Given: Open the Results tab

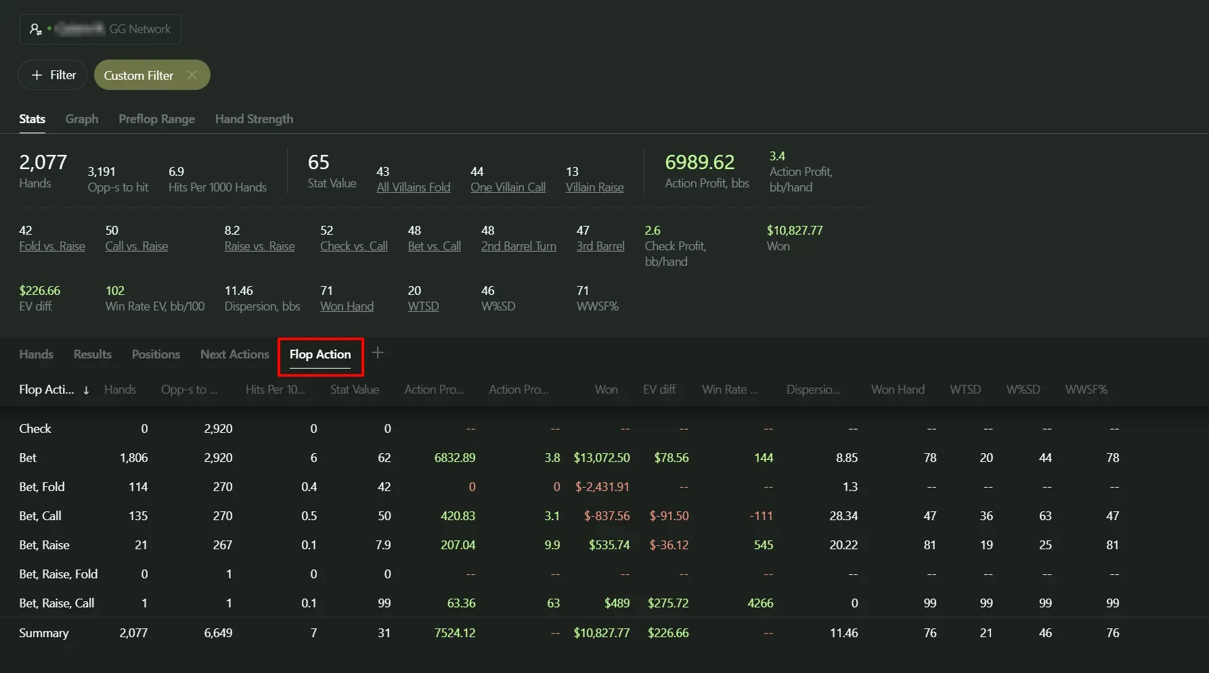Looking at the screenshot, I should [92, 354].
